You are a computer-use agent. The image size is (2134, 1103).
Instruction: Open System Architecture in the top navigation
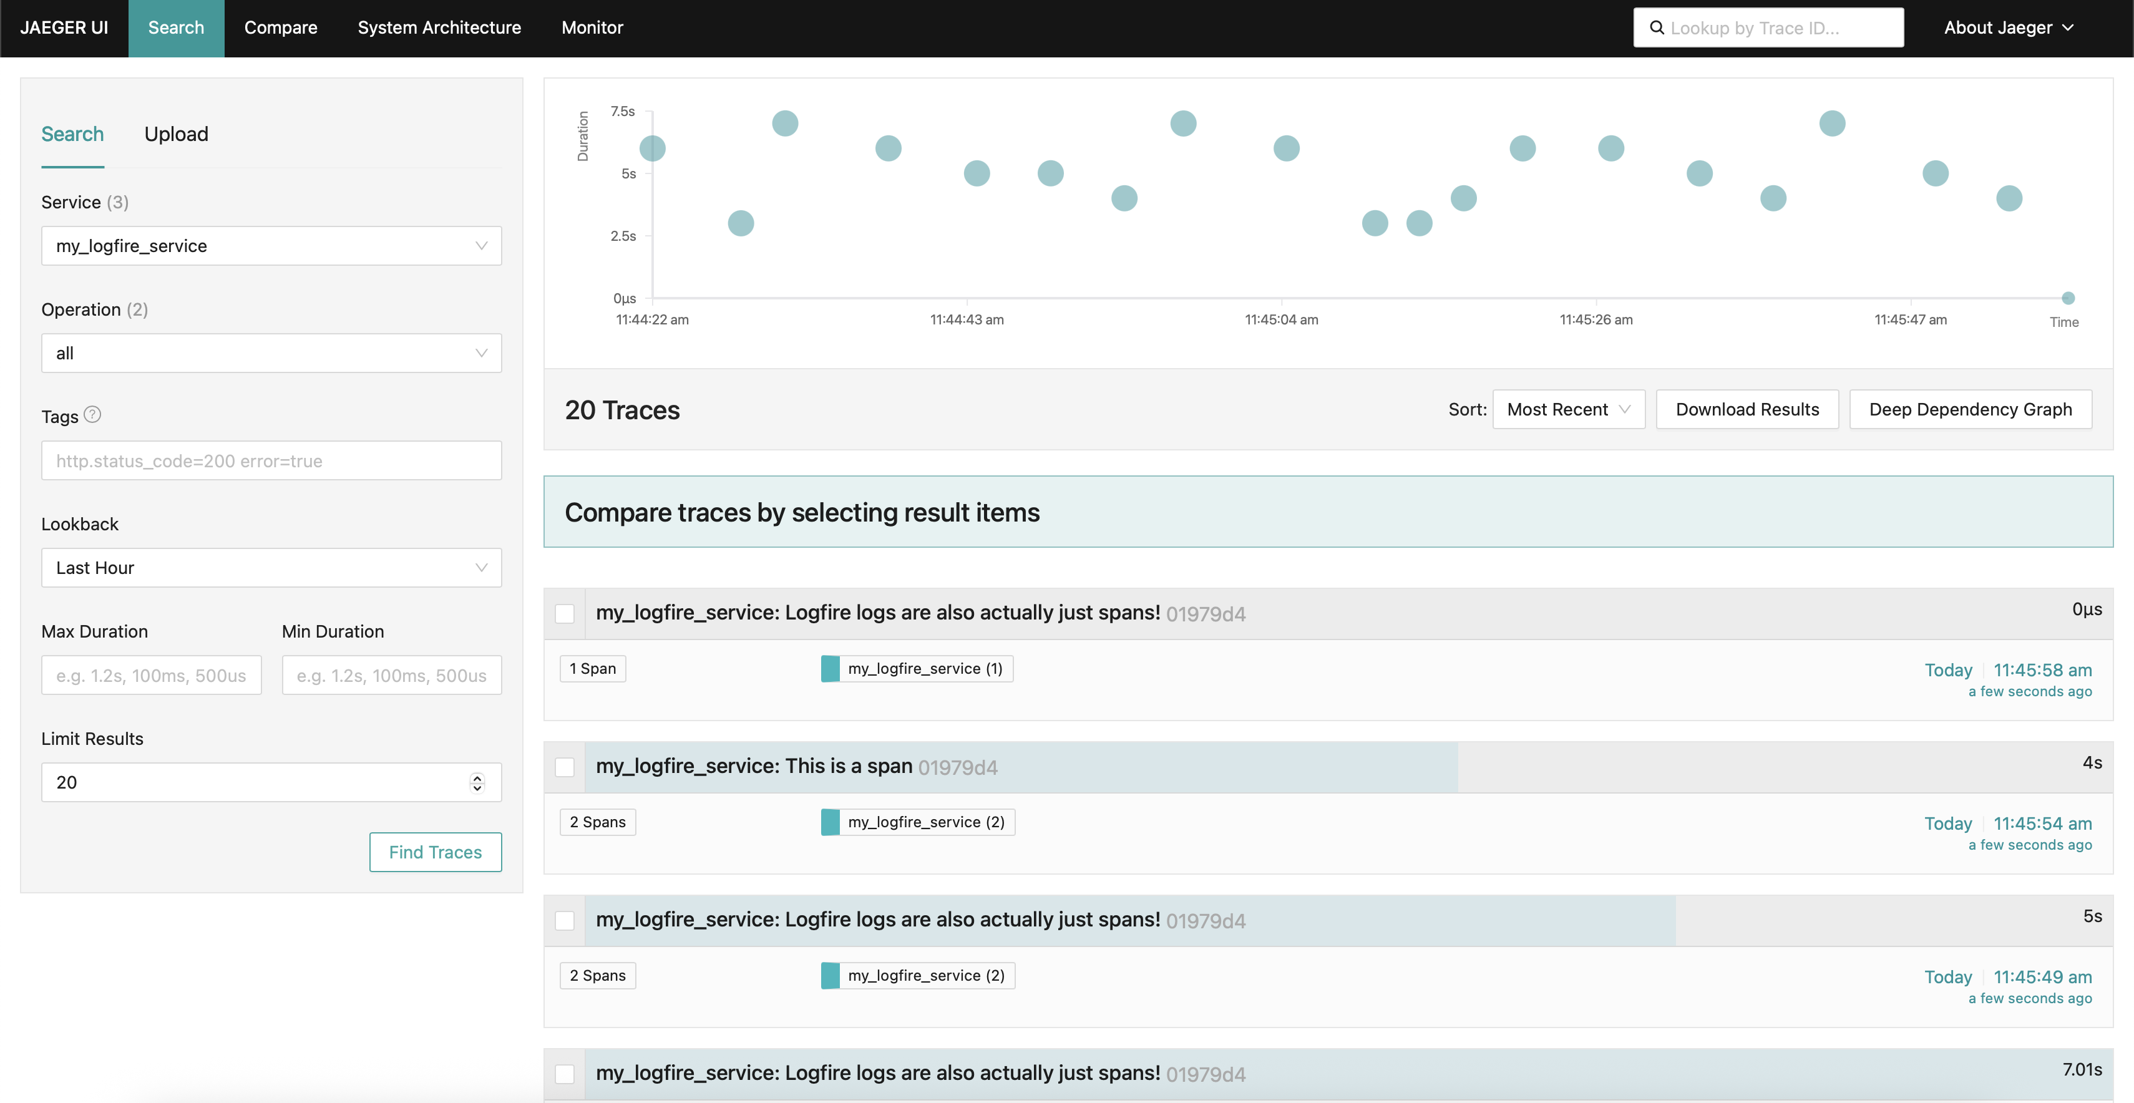439,28
